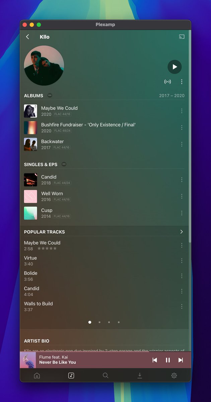The image size is (211, 402).
Task: Pause Never Be Like You
Action: 168,360
